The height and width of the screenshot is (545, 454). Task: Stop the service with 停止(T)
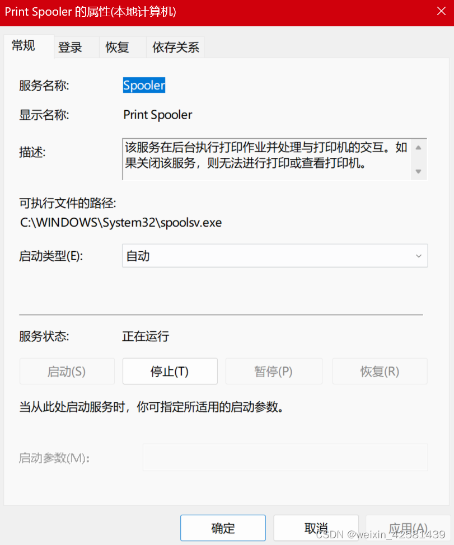[x=170, y=371]
